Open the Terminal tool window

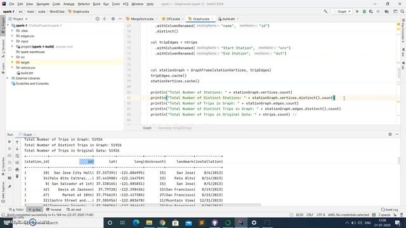(54, 210)
